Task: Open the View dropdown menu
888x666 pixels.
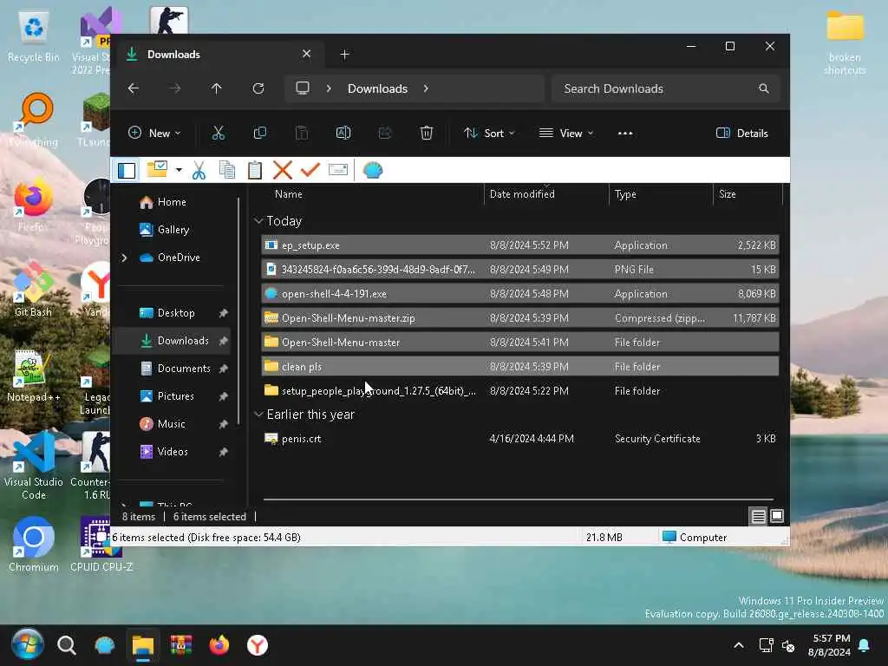Action: tap(566, 133)
